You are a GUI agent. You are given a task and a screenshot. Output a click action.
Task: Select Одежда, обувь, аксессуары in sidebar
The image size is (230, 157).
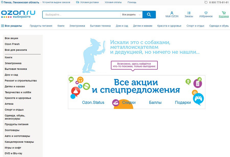[x=15, y=117]
